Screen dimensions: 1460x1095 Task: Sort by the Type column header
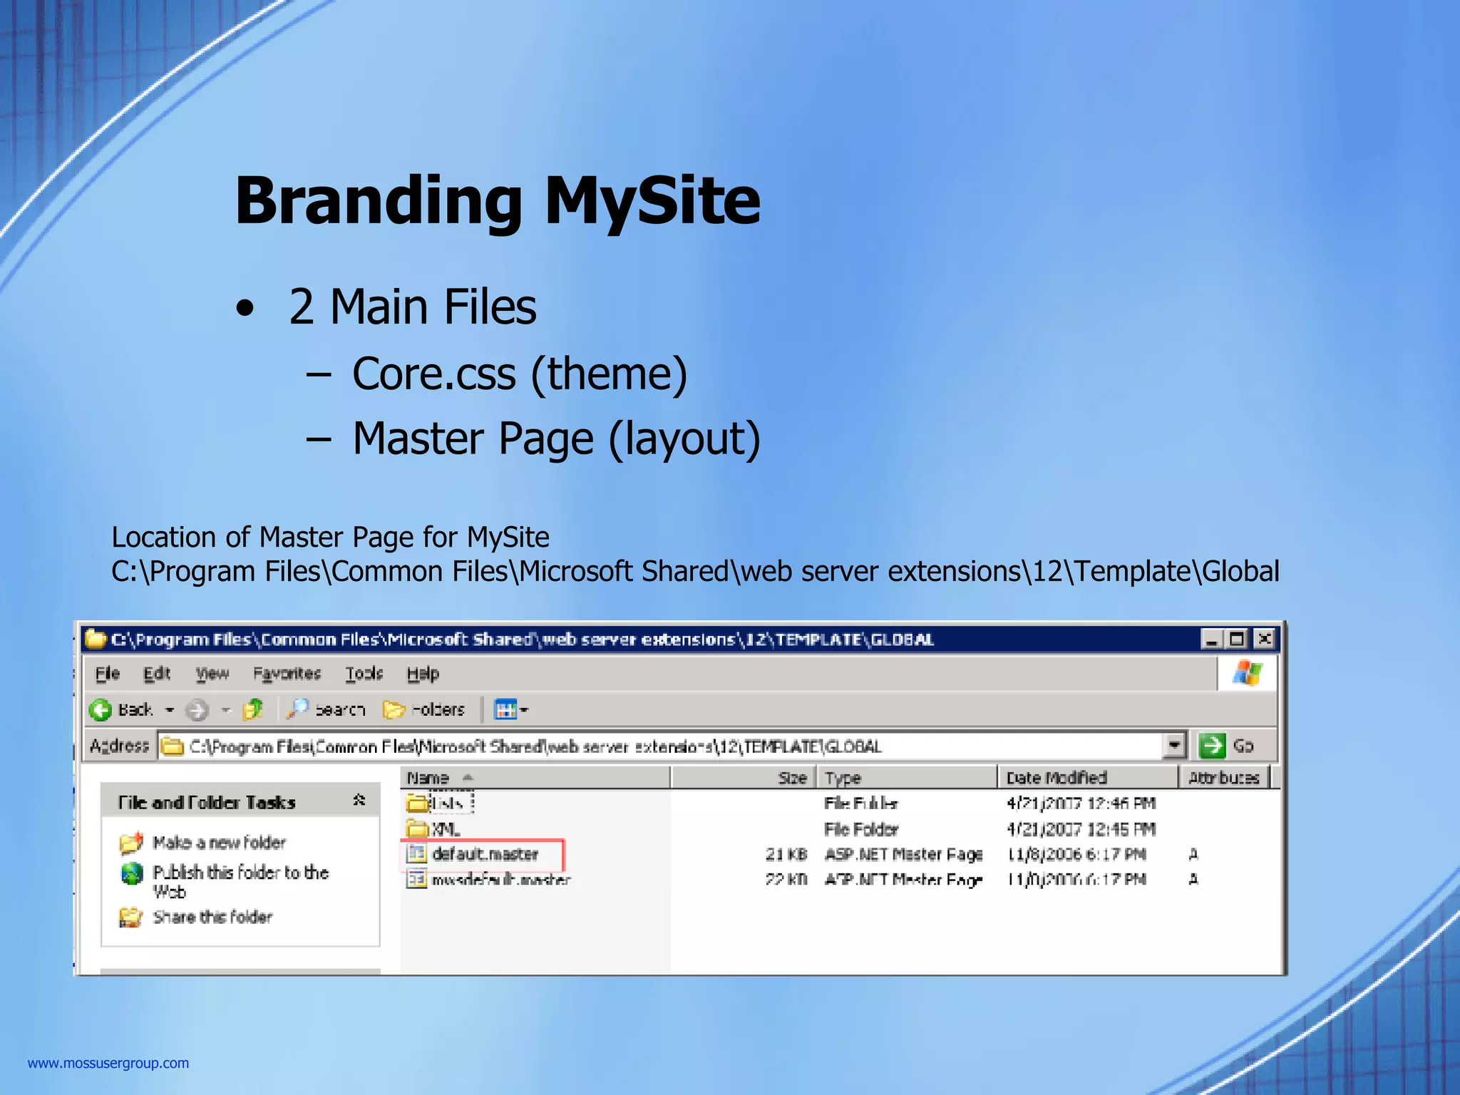coord(907,778)
